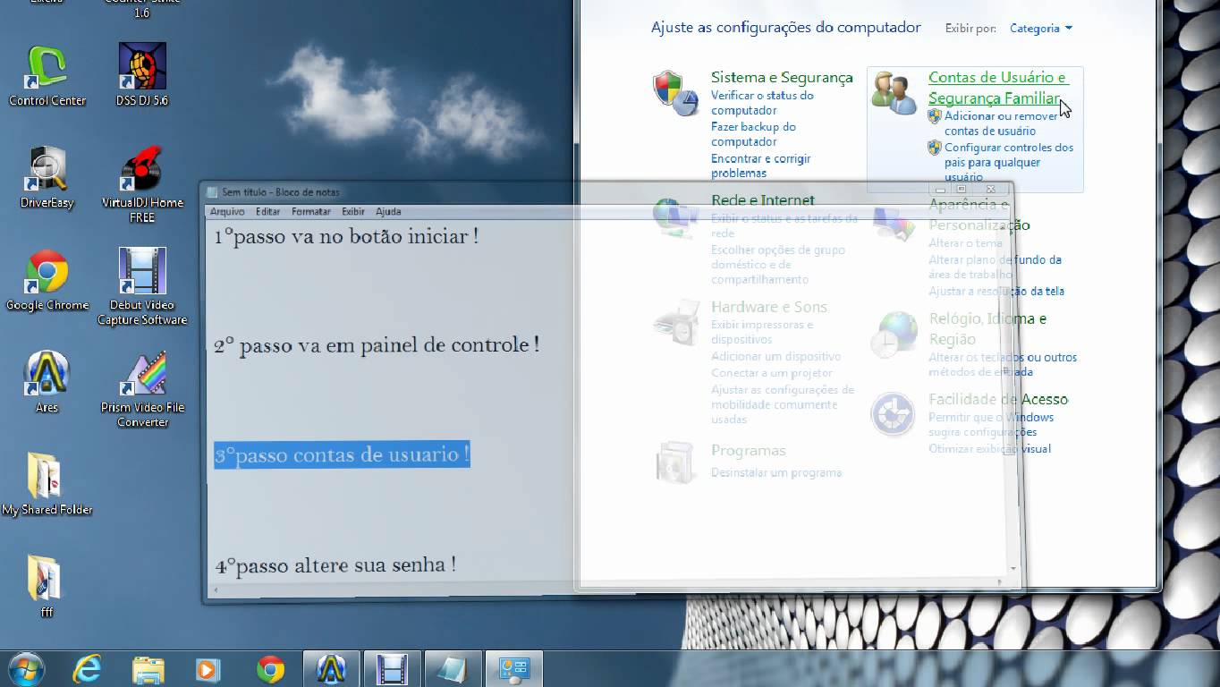Screen dimensions: 1220x687
Task: Click the Relógio, Idioma e Região icon
Action: (894, 335)
